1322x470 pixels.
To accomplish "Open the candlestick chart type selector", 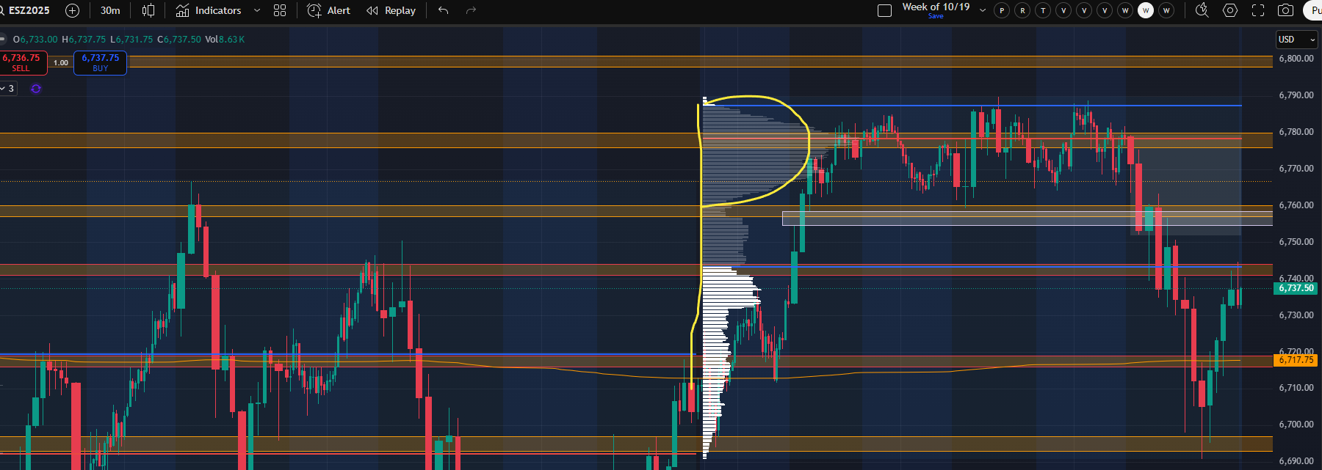I will pyautogui.click(x=148, y=10).
